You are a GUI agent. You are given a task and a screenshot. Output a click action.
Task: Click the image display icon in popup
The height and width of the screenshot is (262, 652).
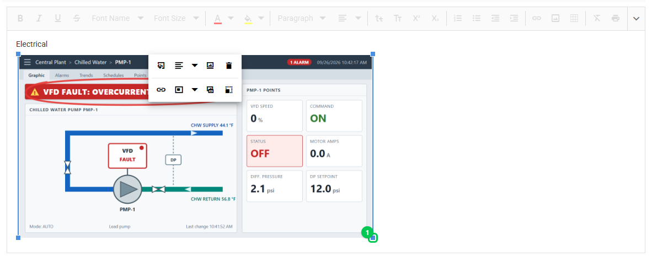[x=179, y=90]
